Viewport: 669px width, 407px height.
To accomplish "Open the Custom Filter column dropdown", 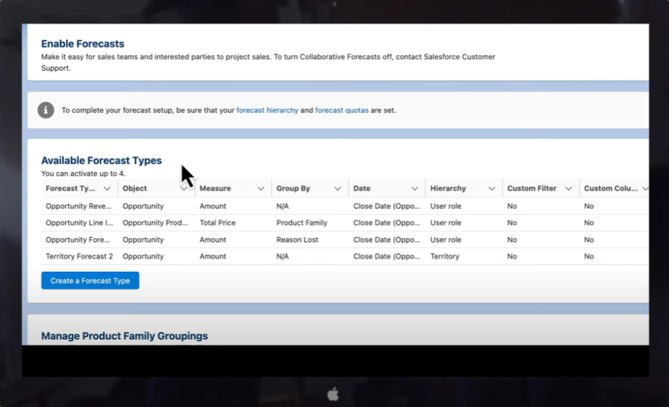I will 568,188.
